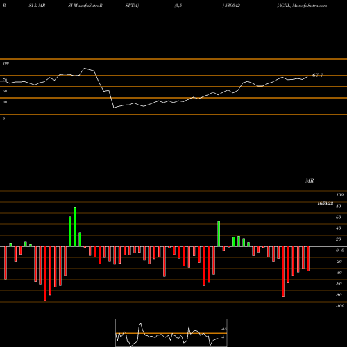The width and height of the screenshot is (347, 347).
Task: Click the overlapping MR value near 80 label
Action: 325,203
